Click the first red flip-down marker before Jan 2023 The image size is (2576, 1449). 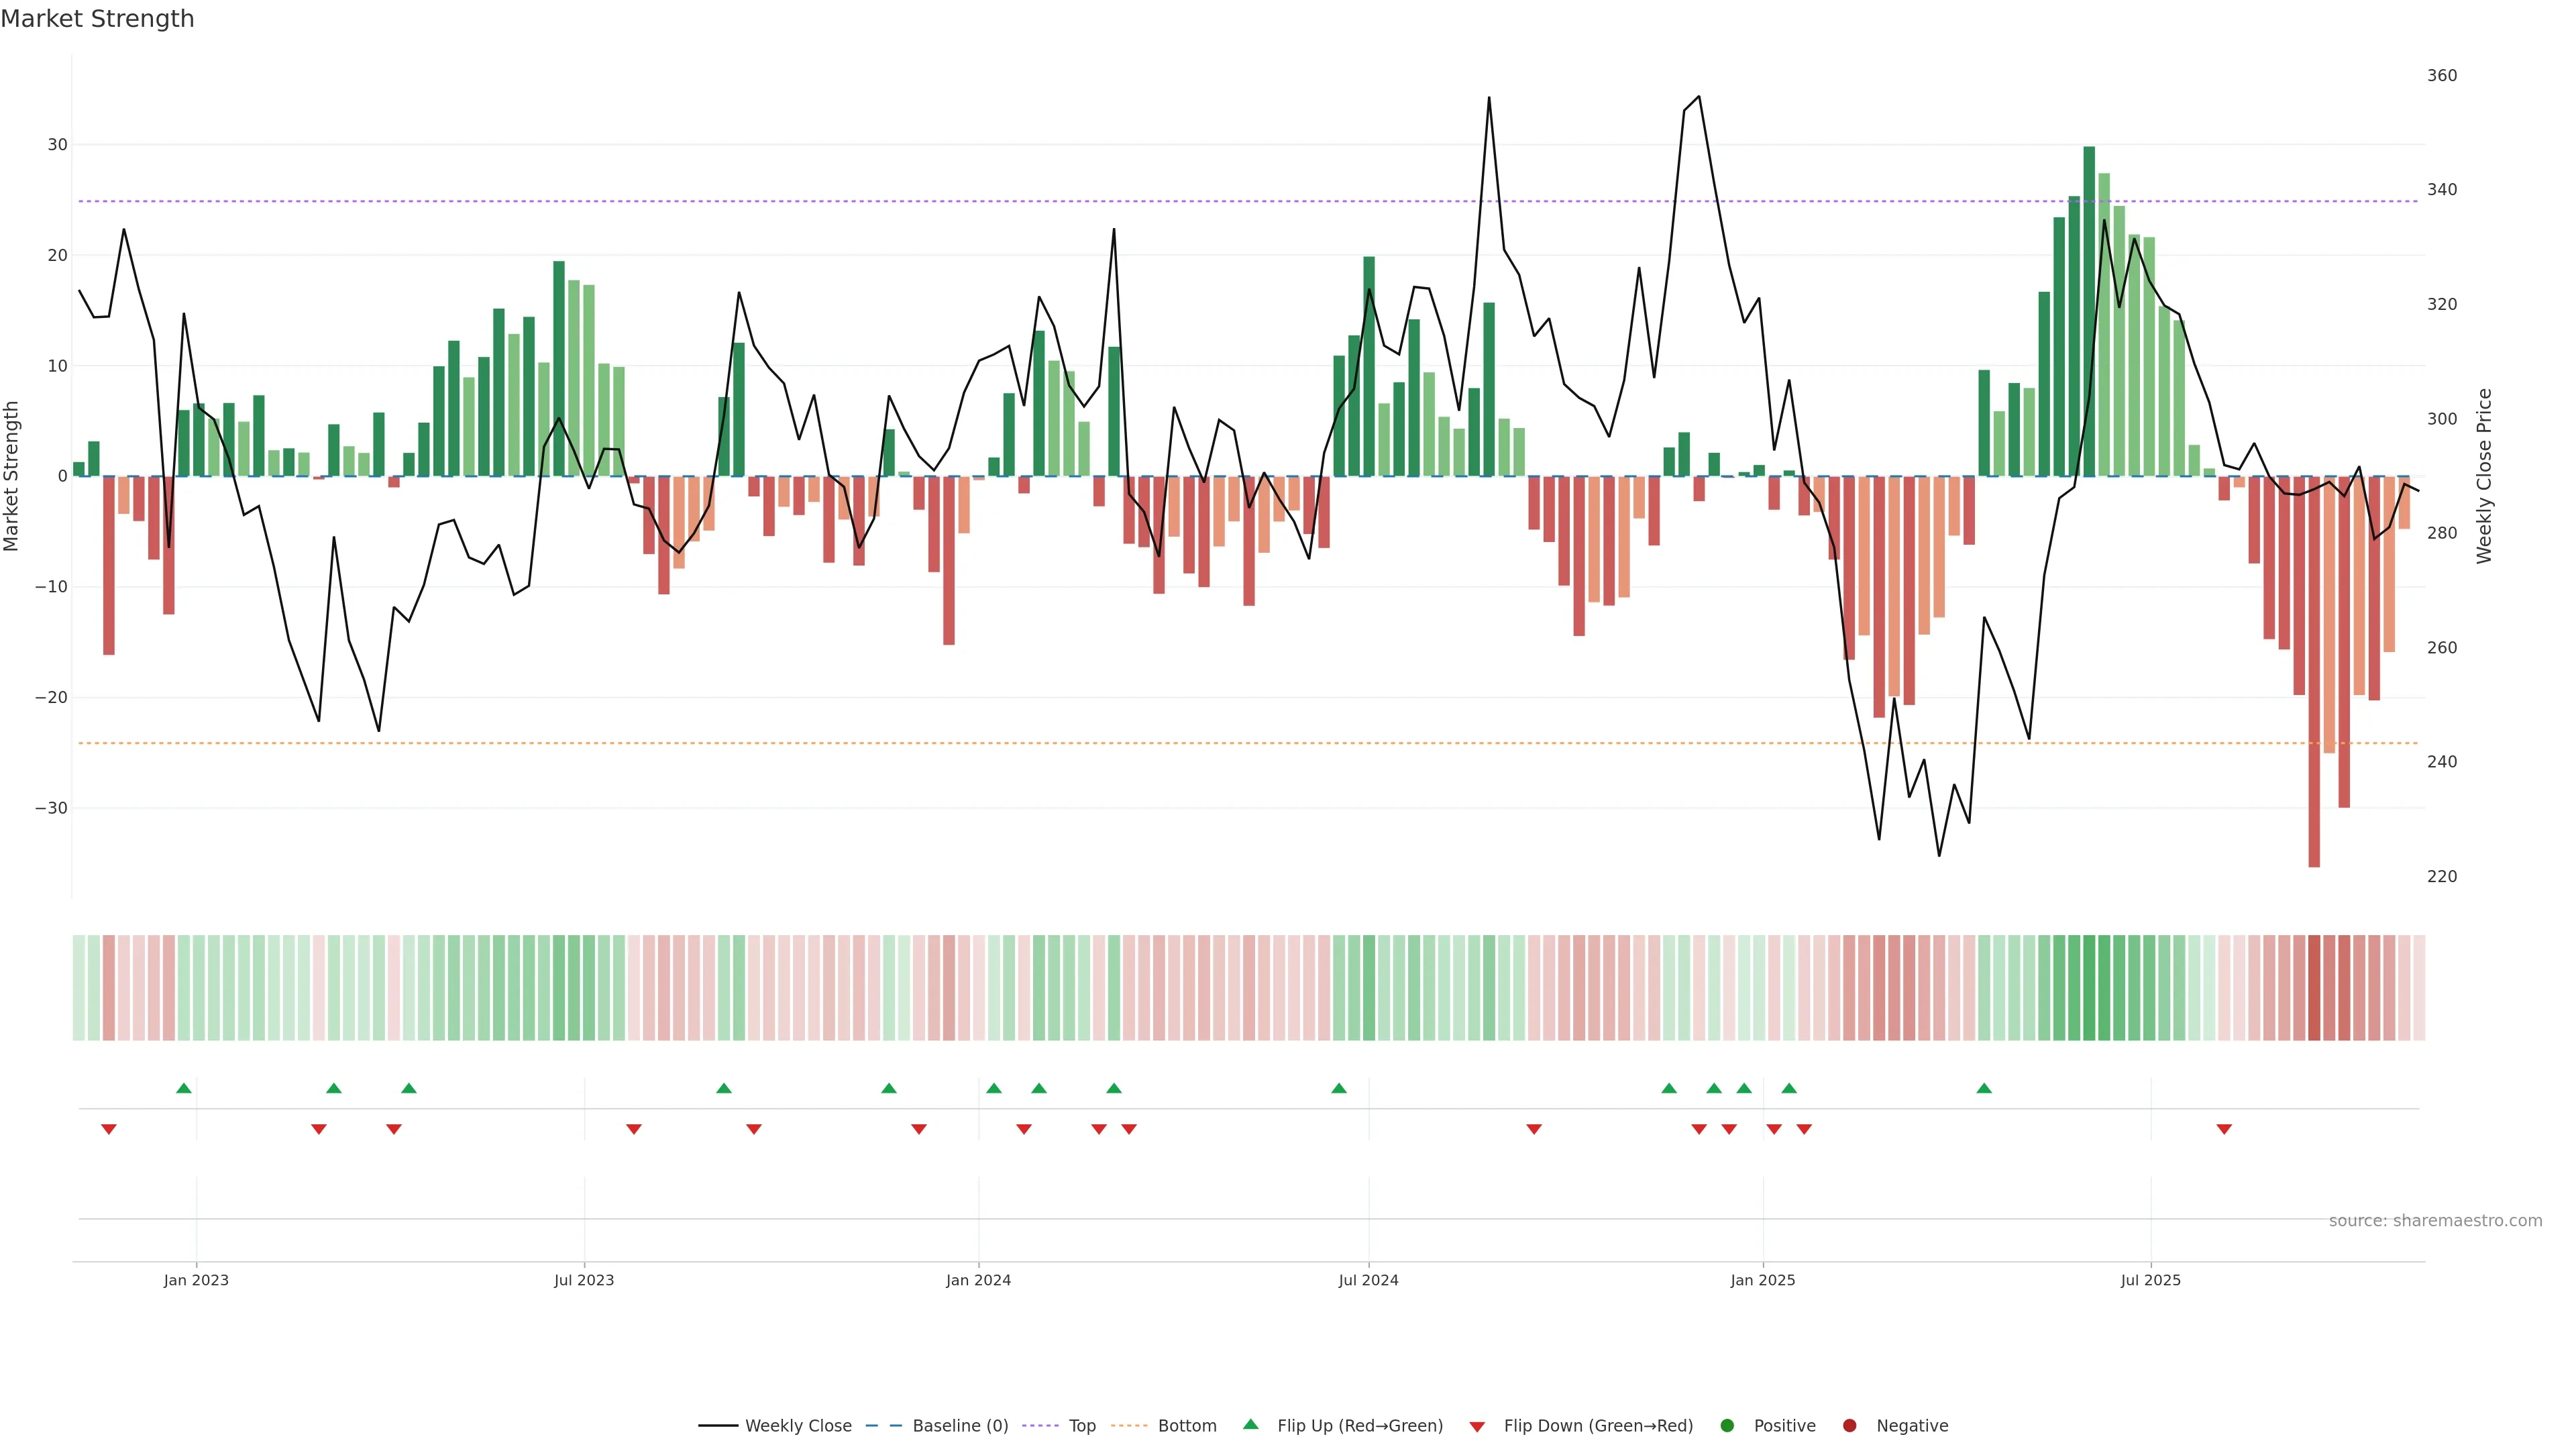(x=109, y=1129)
